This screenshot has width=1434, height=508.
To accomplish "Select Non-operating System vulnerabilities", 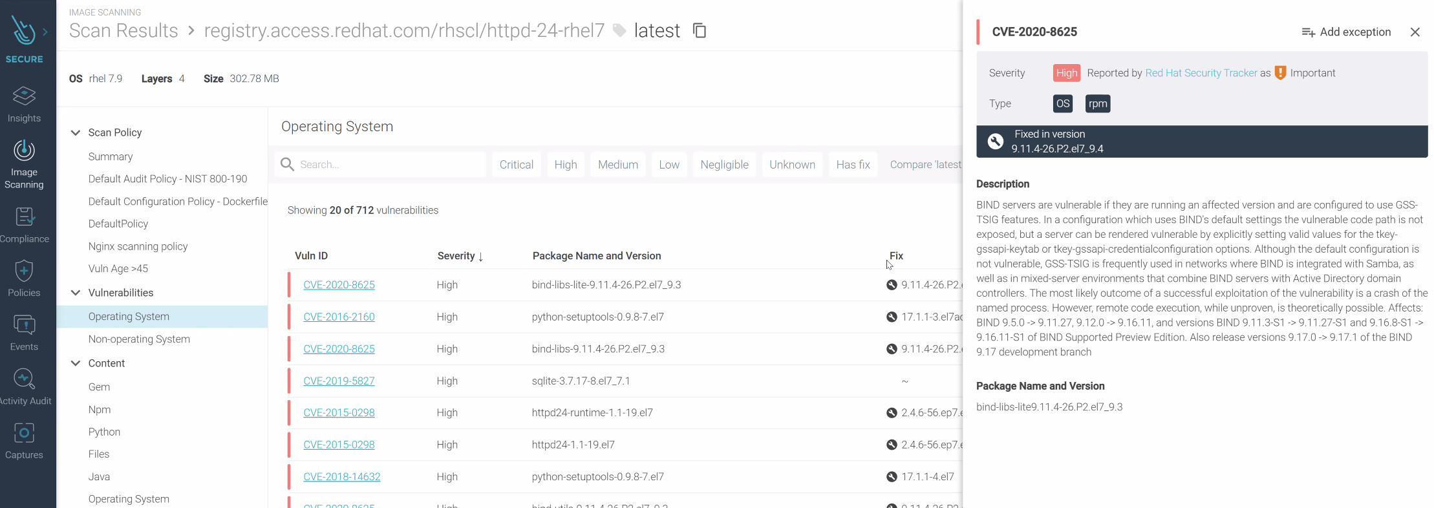I will pos(139,339).
